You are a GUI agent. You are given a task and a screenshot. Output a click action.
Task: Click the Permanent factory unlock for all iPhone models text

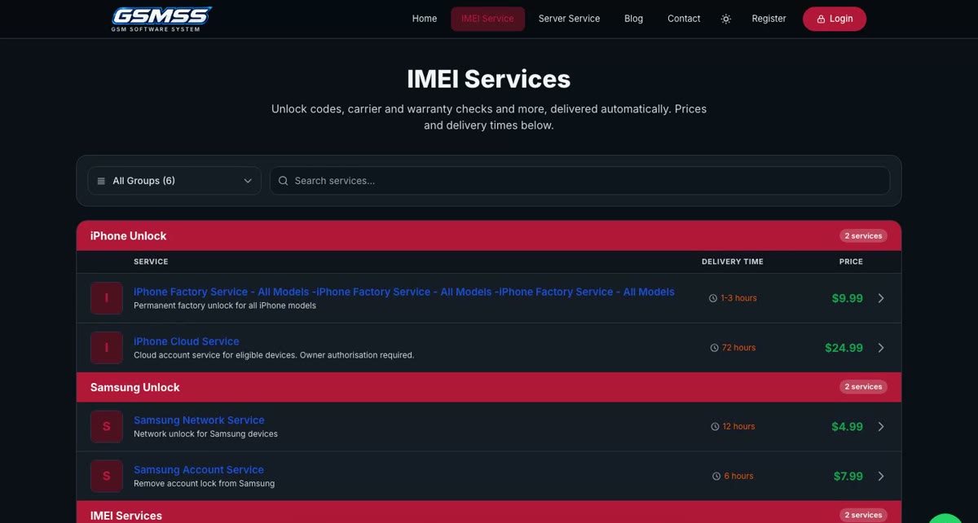click(225, 305)
